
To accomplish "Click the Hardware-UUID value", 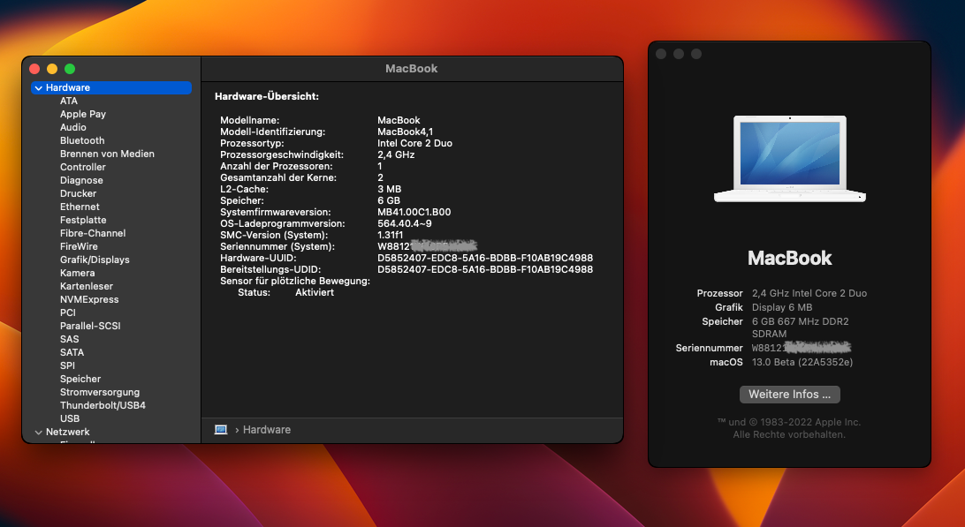I will coord(485,259).
